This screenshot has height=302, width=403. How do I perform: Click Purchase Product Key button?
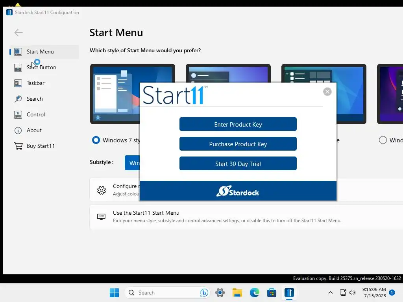click(238, 144)
